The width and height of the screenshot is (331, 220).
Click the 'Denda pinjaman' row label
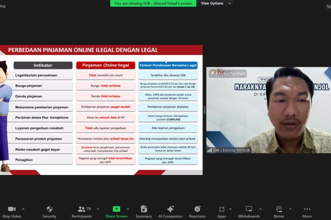point(29,96)
